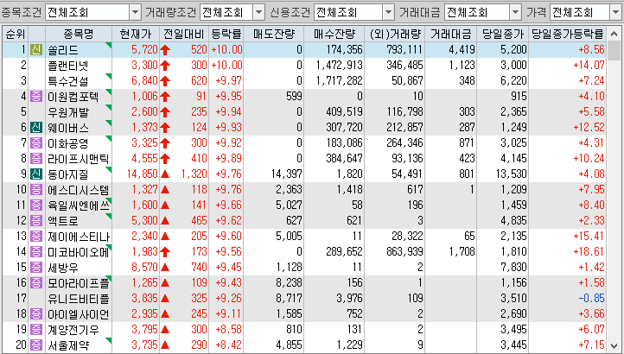Click the upper-limit arrow on 쏠리드 row
624x354 pixels.
[165, 50]
